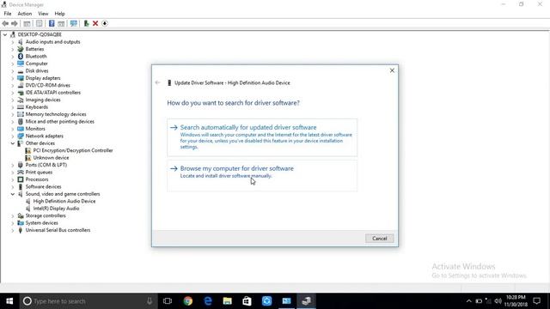This screenshot has width=550, height=309.
Task: Click the Batteries category icon
Action: [x=21, y=49]
